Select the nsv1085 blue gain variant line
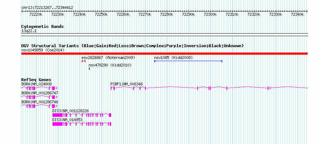 188,61
